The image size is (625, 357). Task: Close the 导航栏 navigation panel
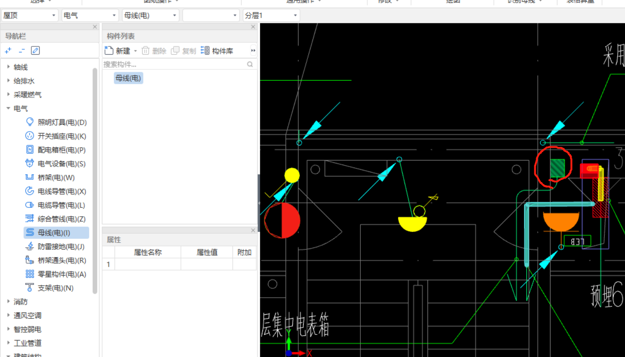point(95,27)
